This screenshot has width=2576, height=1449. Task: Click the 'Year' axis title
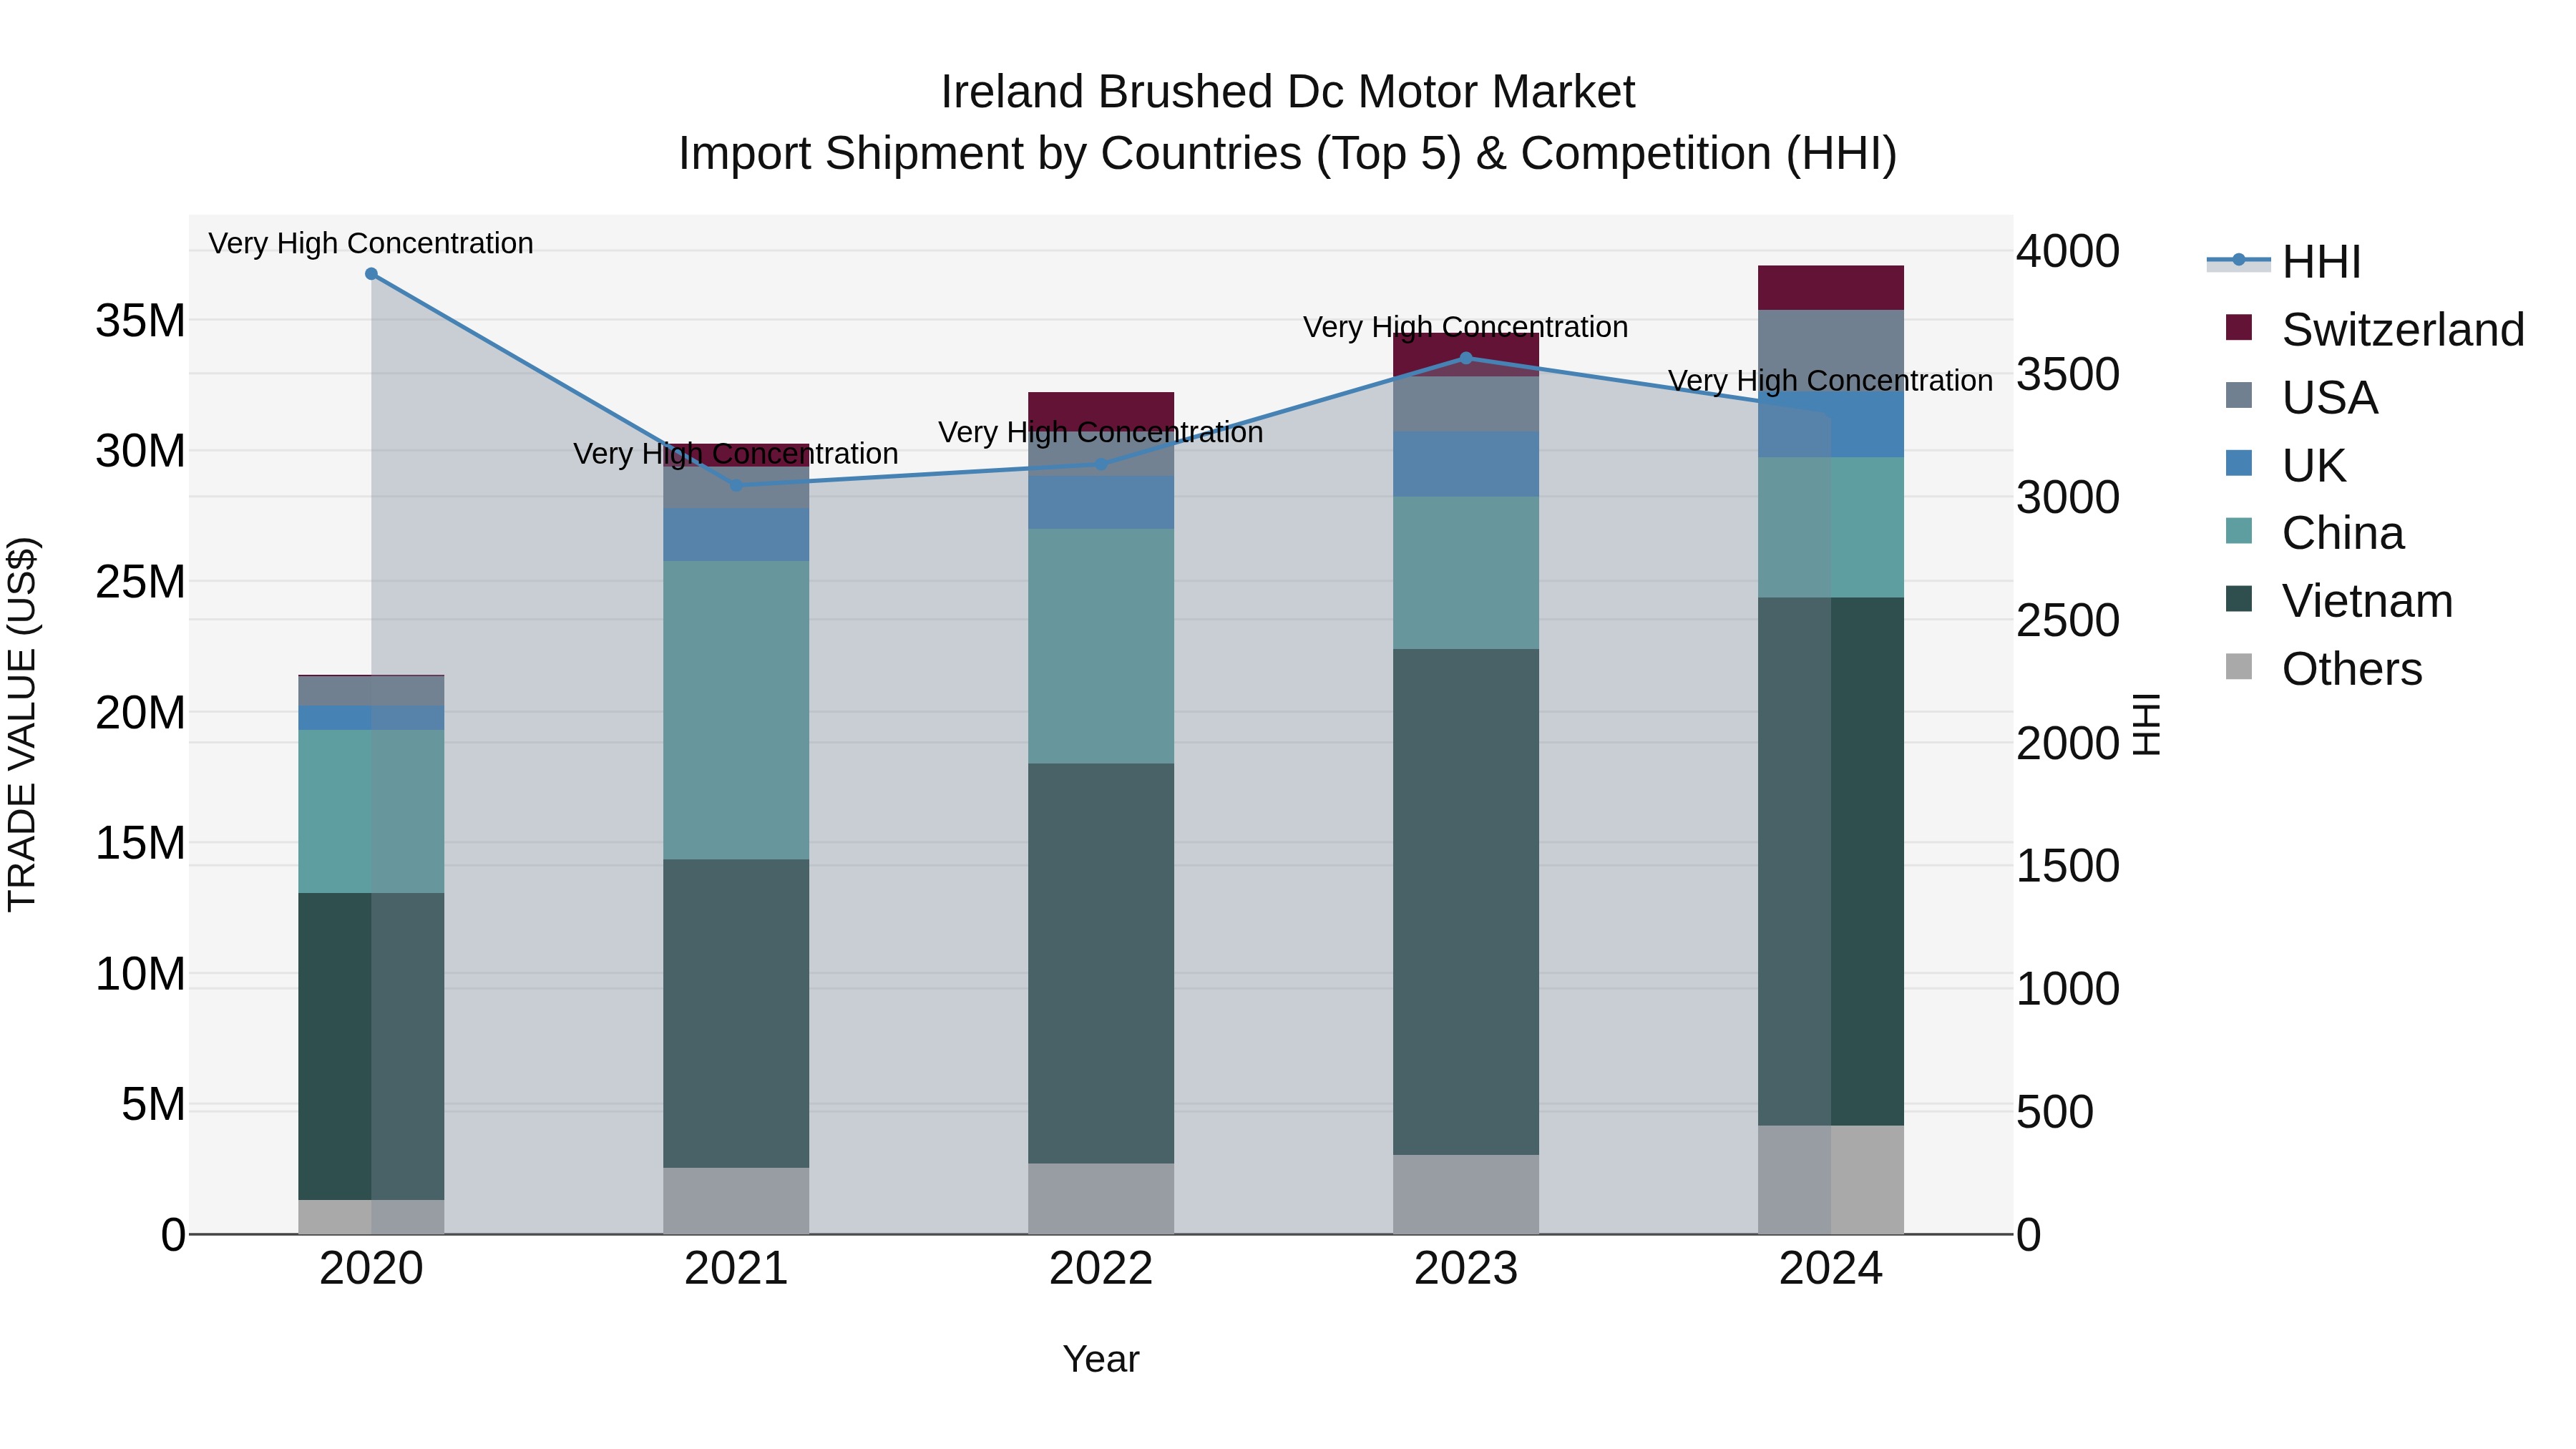1101,1359
